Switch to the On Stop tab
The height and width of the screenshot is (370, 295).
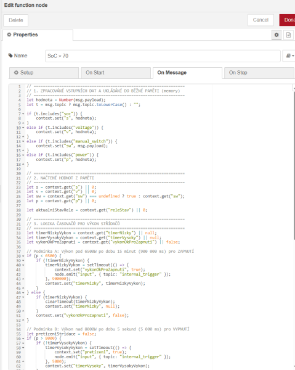point(259,73)
